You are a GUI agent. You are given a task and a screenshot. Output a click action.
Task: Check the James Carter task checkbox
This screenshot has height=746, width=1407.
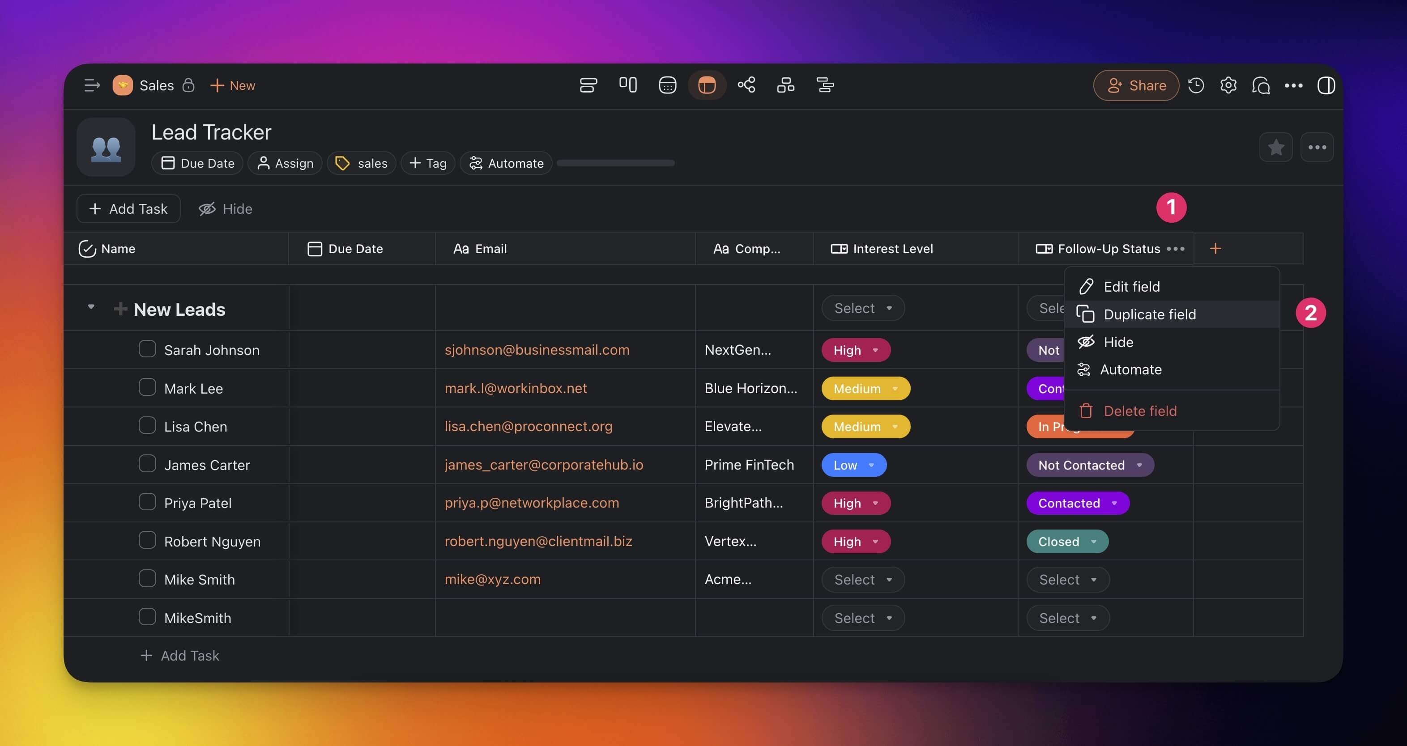[147, 464]
